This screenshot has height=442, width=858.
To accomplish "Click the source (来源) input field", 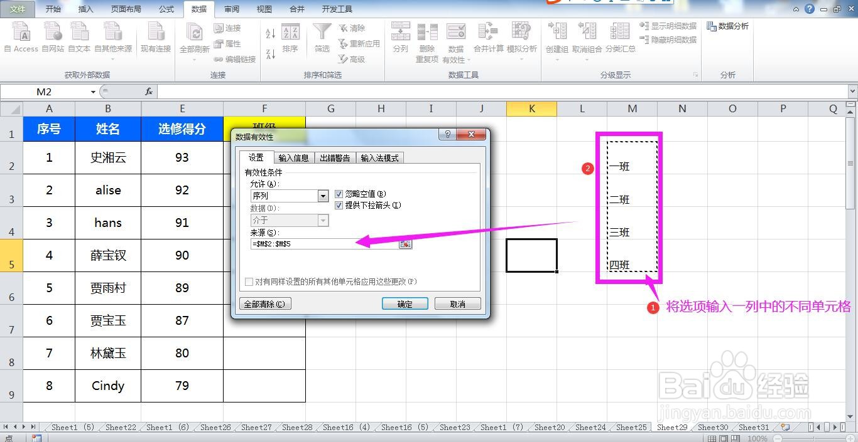I will pos(325,244).
